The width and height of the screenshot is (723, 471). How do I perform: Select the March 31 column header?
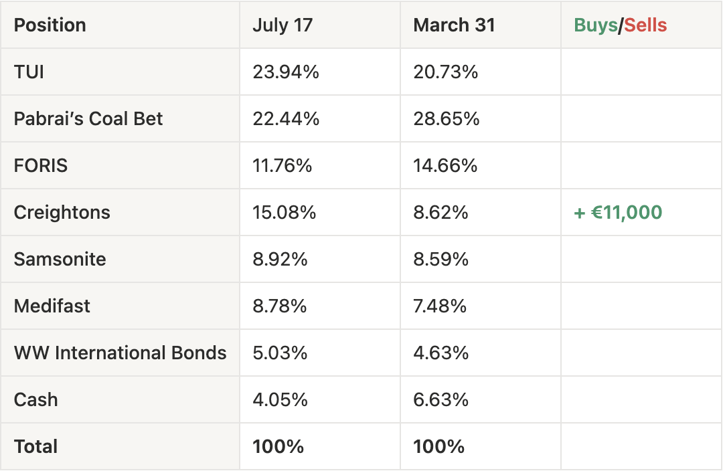pos(454,25)
